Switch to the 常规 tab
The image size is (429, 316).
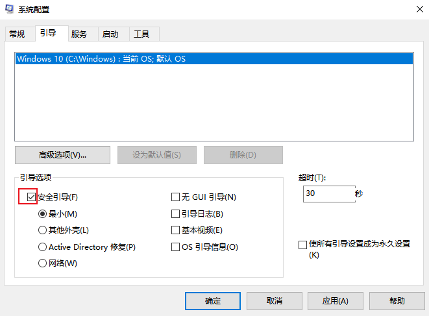click(17, 34)
